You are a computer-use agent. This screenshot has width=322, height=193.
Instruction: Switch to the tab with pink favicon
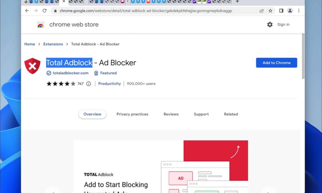click(122, 2)
